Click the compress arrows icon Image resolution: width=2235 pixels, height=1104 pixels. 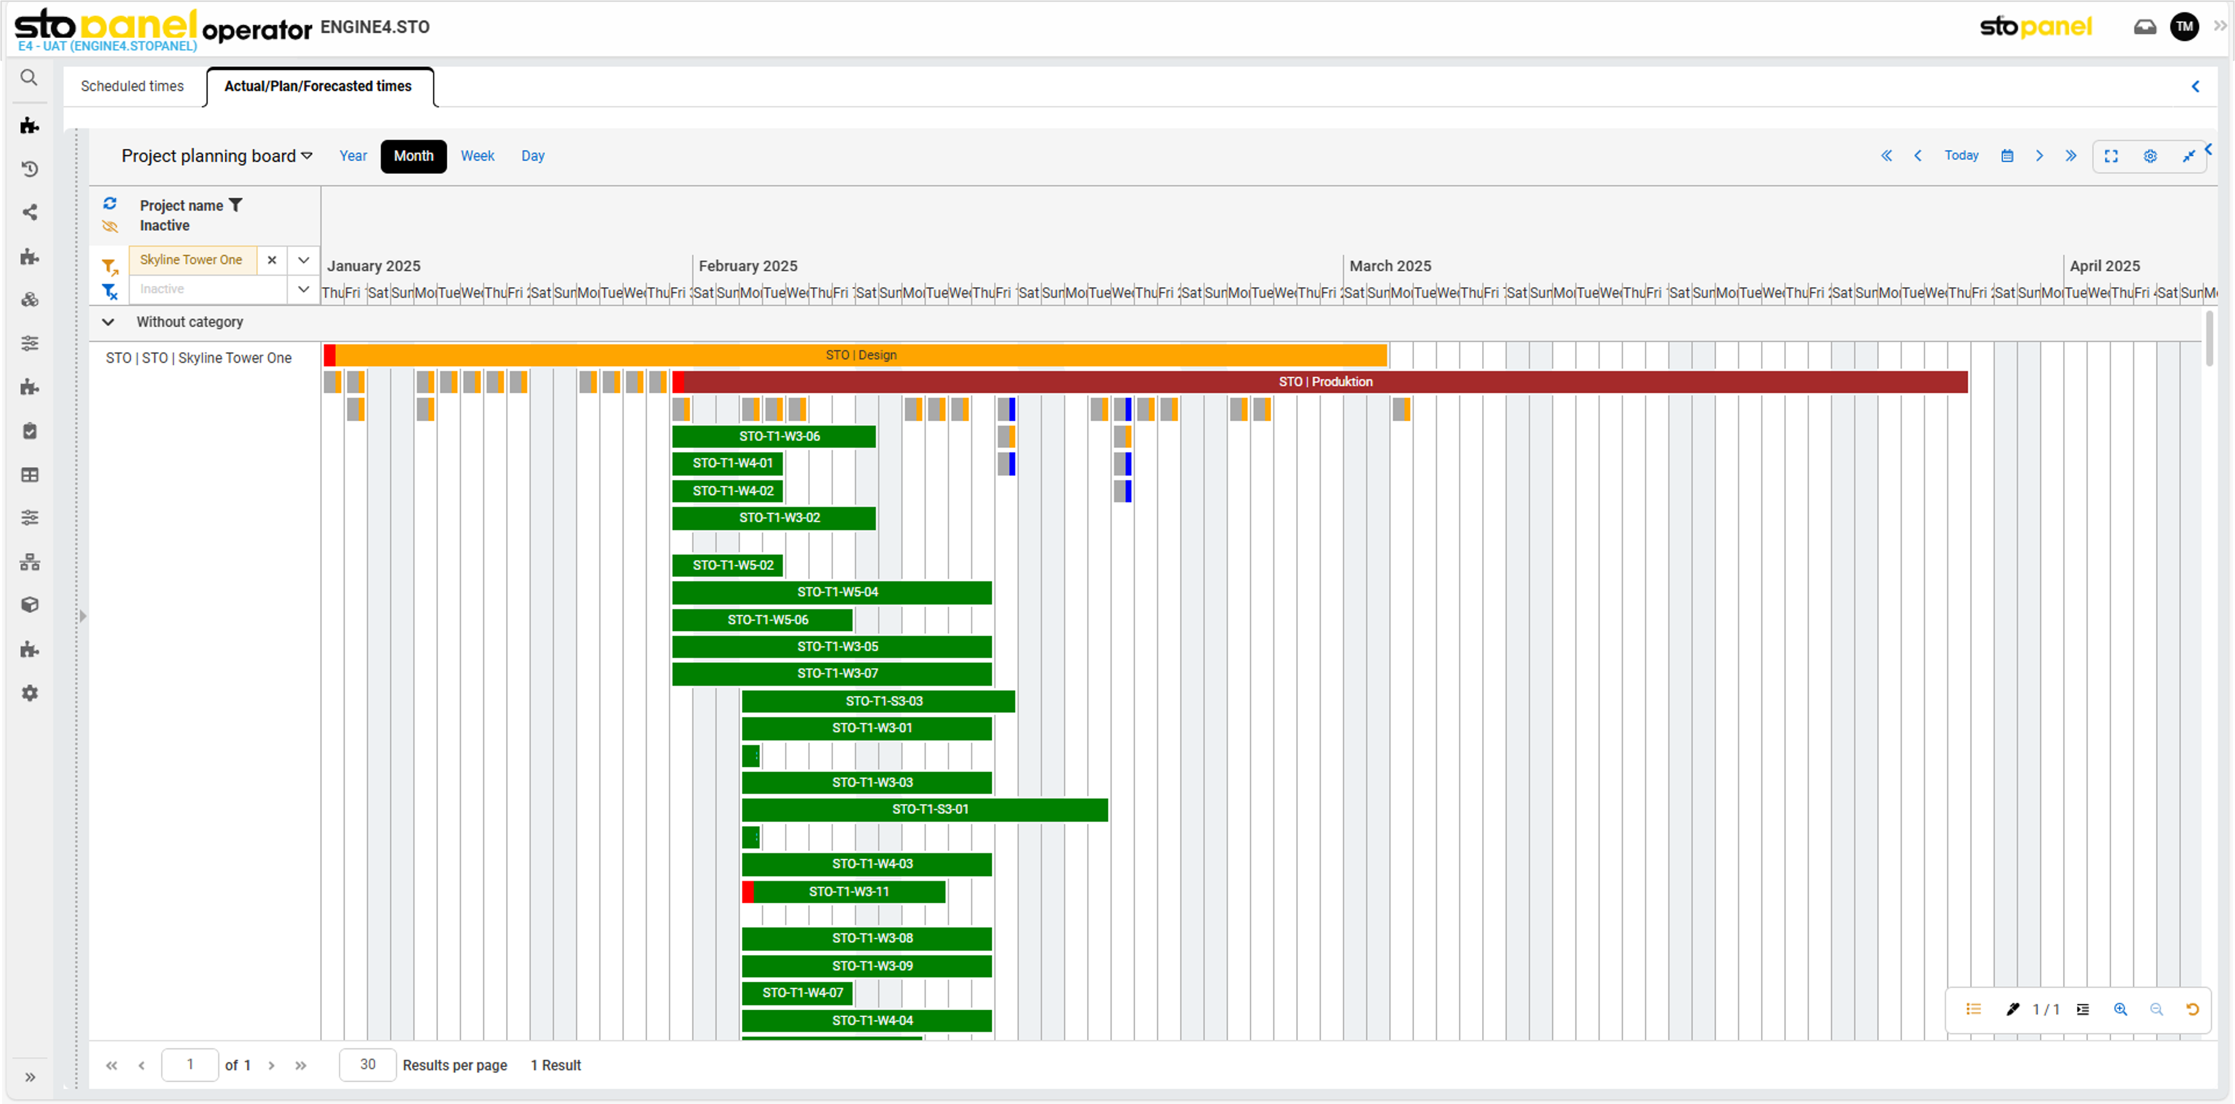click(2188, 156)
